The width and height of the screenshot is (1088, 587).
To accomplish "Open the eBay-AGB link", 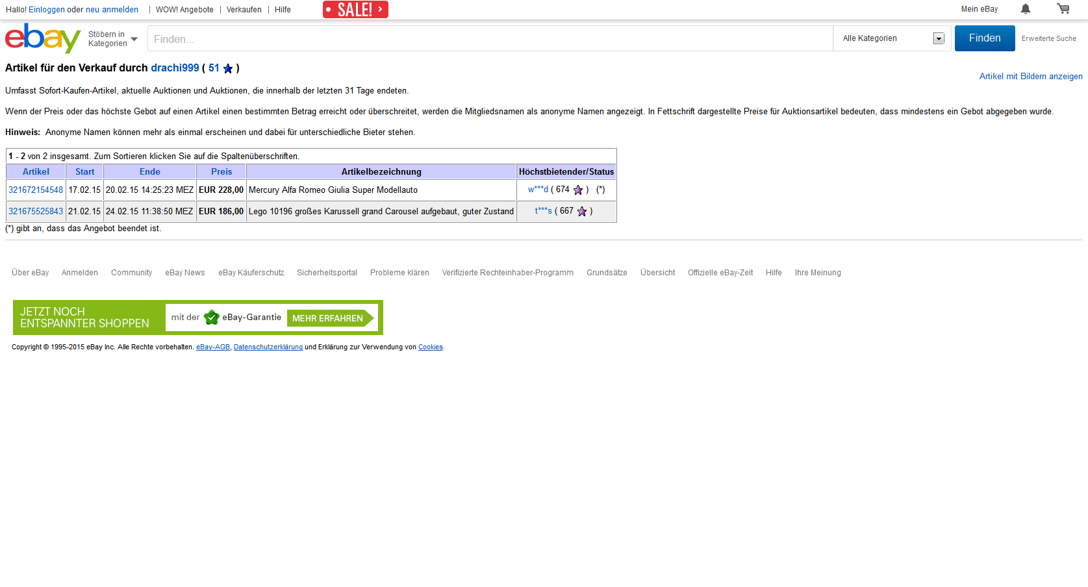I will point(213,347).
